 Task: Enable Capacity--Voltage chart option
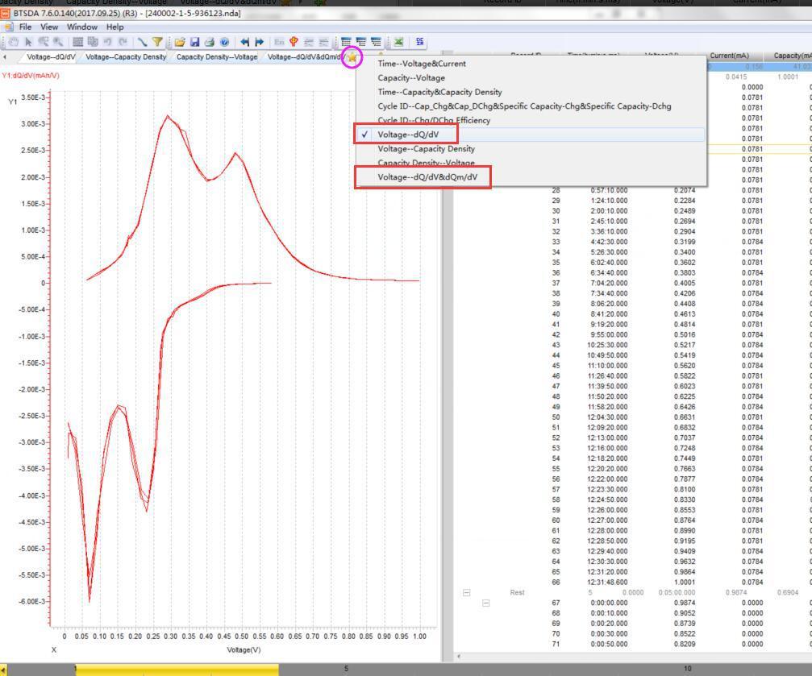coord(530,77)
